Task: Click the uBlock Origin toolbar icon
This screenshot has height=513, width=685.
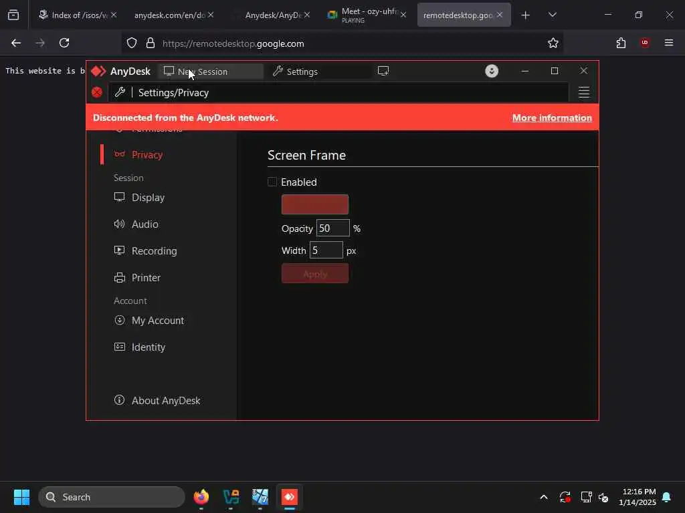Action: (x=645, y=43)
